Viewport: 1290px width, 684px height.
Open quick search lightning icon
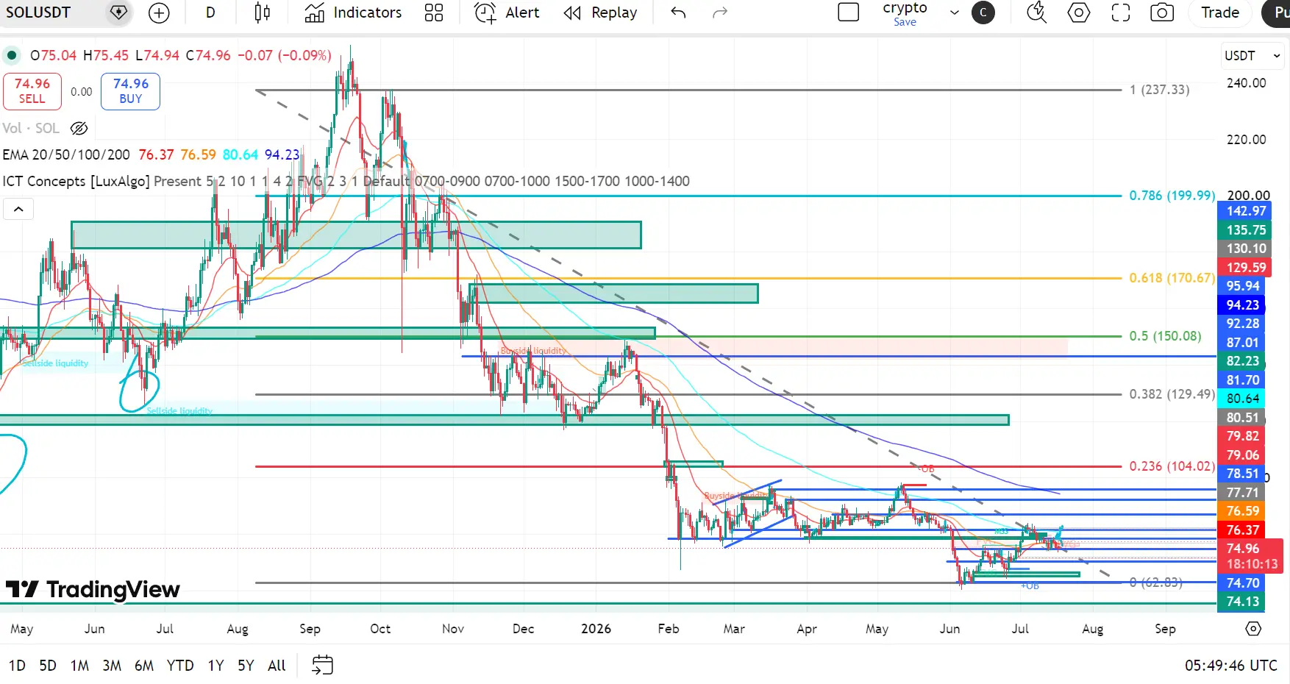[1036, 13]
